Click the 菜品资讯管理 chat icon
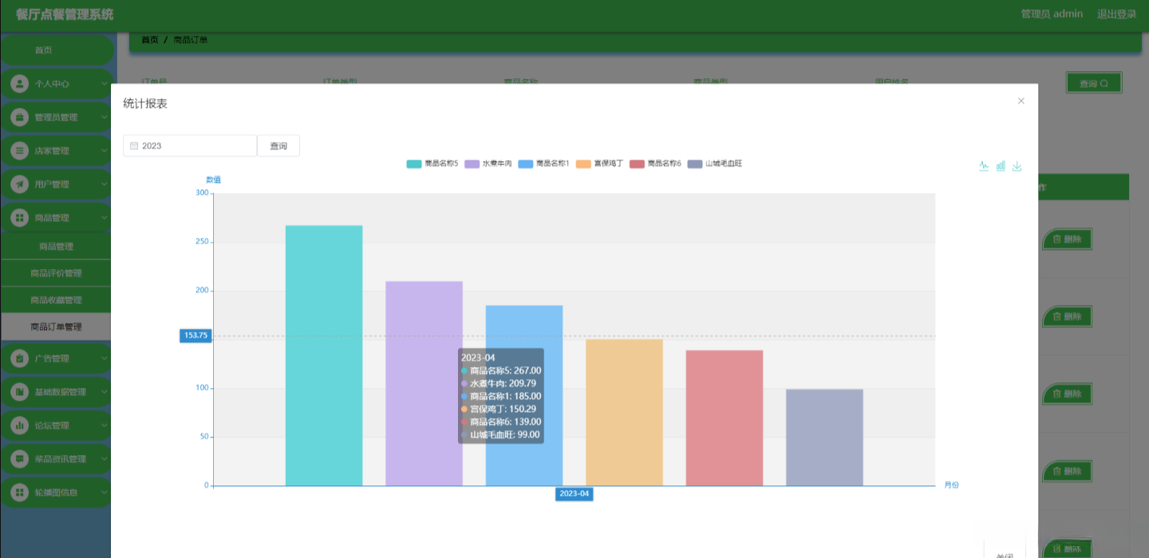This screenshot has height=558, width=1149. (x=20, y=459)
